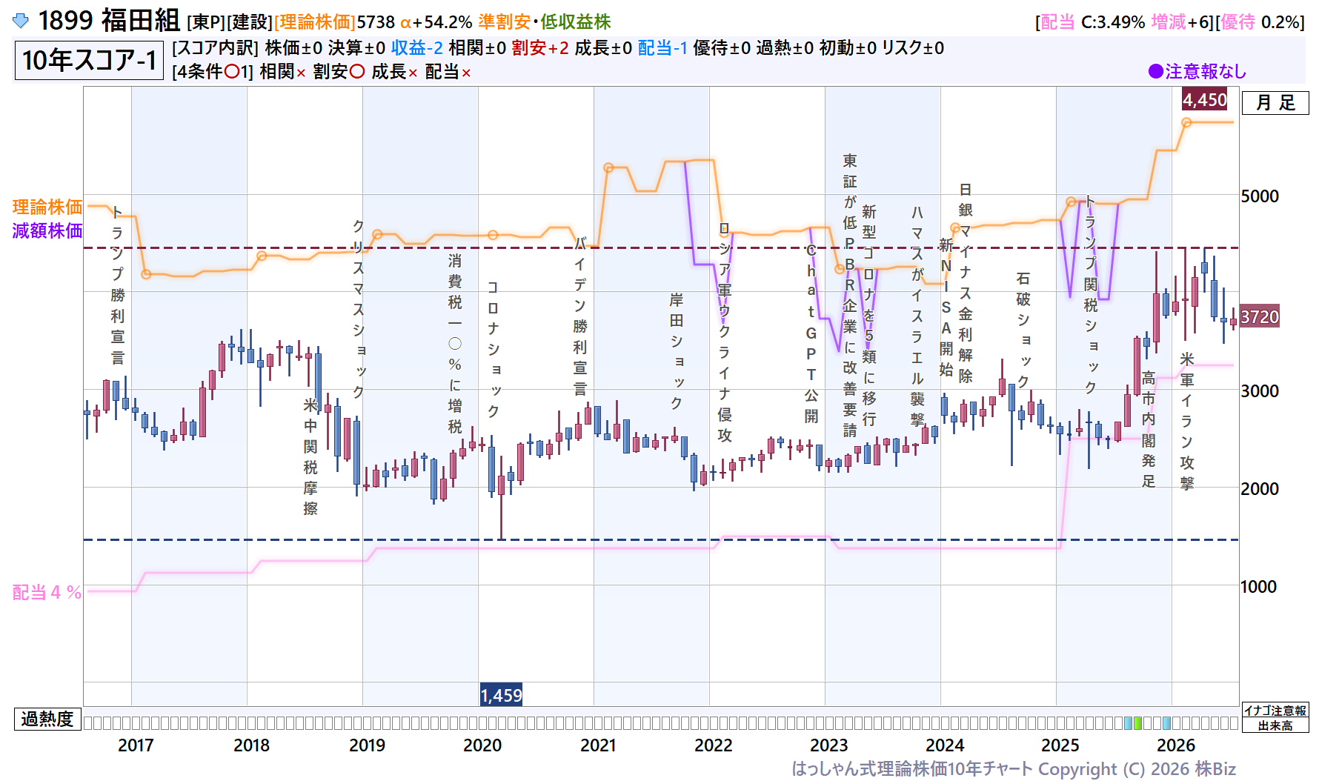This screenshot has height=781, width=1319.
Task: Click the 減額株価 legend label
Action: coord(47,230)
